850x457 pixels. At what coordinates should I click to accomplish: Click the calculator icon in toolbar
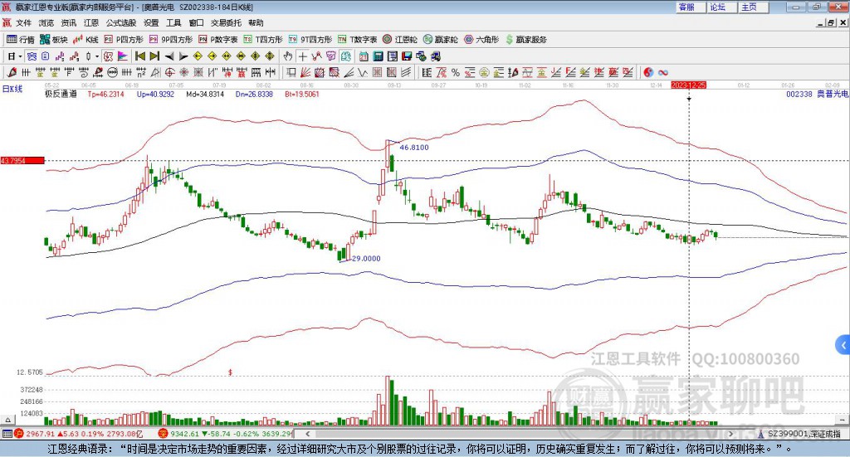378,56
